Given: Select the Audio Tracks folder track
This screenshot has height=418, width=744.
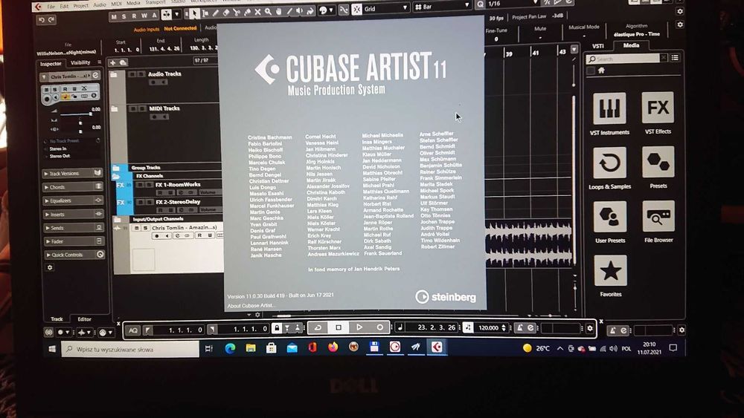Looking at the screenshot, I should tap(164, 74).
